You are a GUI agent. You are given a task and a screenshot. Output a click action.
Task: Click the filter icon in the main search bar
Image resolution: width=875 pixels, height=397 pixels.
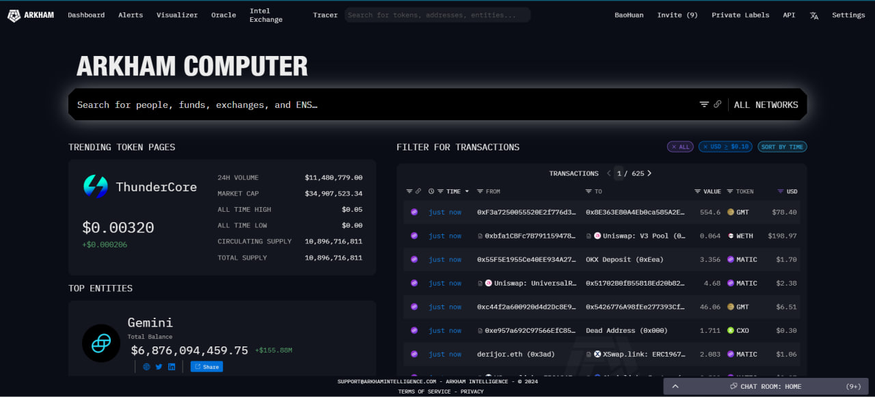pyautogui.click(x=704, y=105)
